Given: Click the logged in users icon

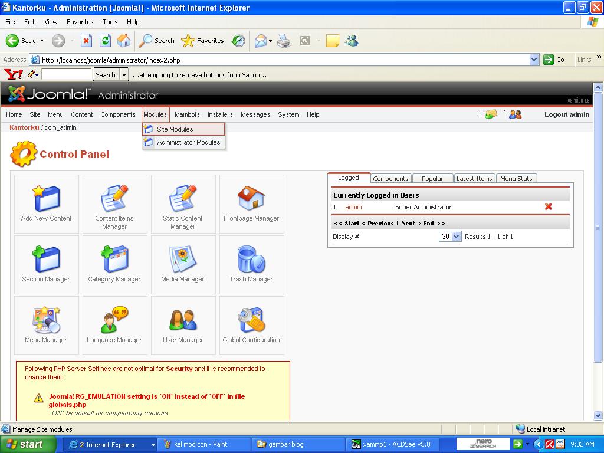Looking at the screenshot, I should [x=516, y=114].
